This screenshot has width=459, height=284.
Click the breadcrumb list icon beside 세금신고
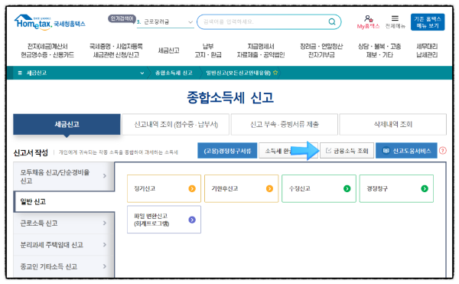pos(20,73)
